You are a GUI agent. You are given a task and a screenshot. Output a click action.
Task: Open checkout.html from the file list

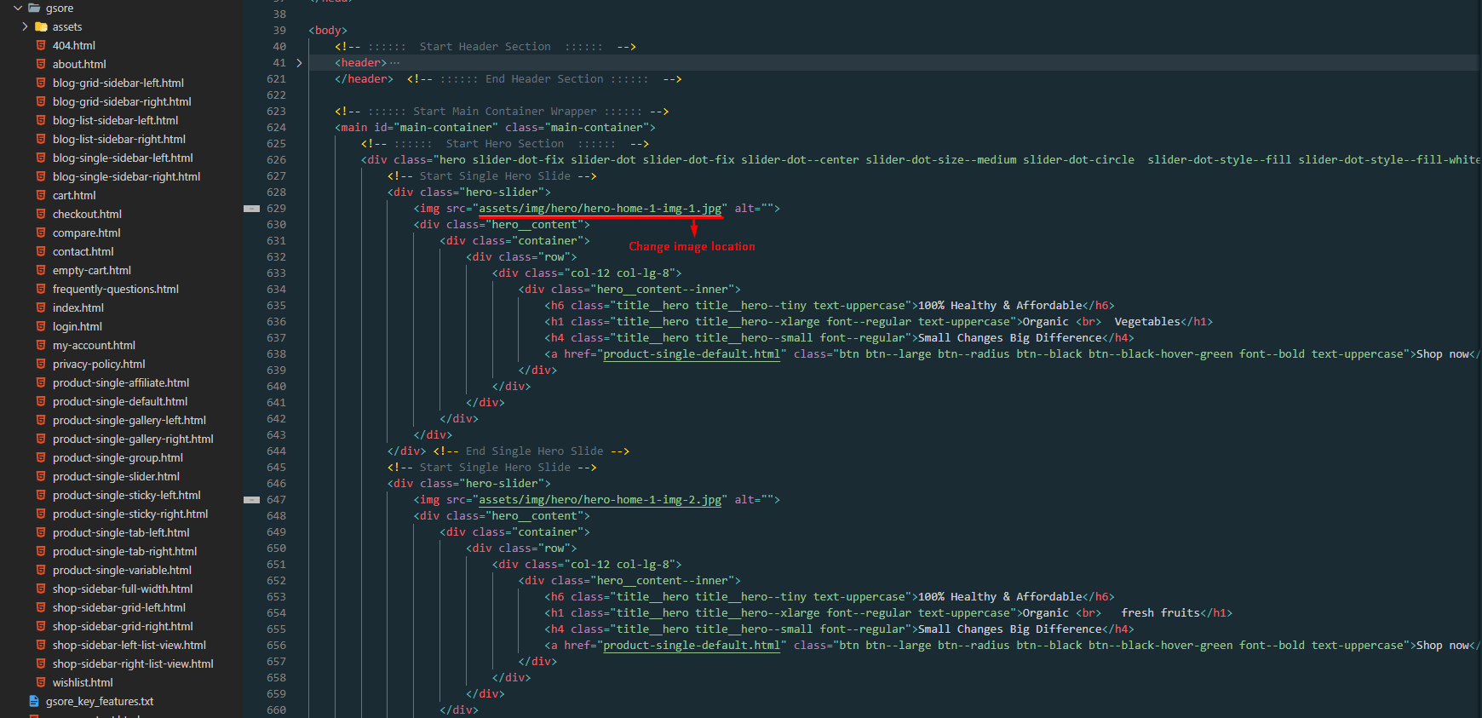coord(87,215)
